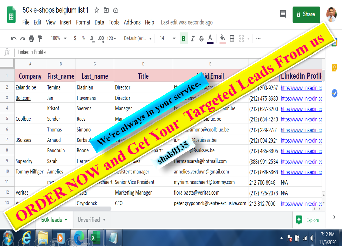Open the Default (Arial) font dropdown
The height and width of the screenshot is (247, 345).
coord(138,39)
